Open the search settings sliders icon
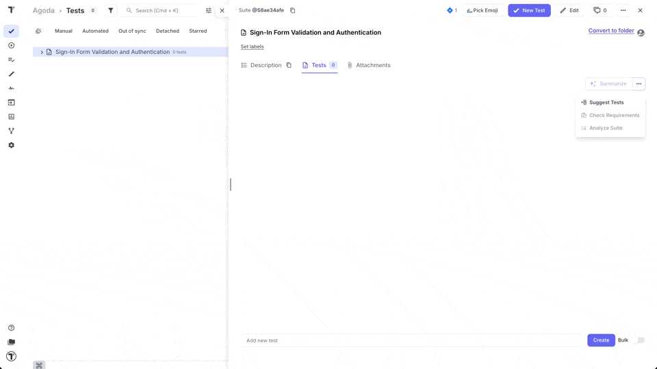The image size is (657, 369). 209,10
